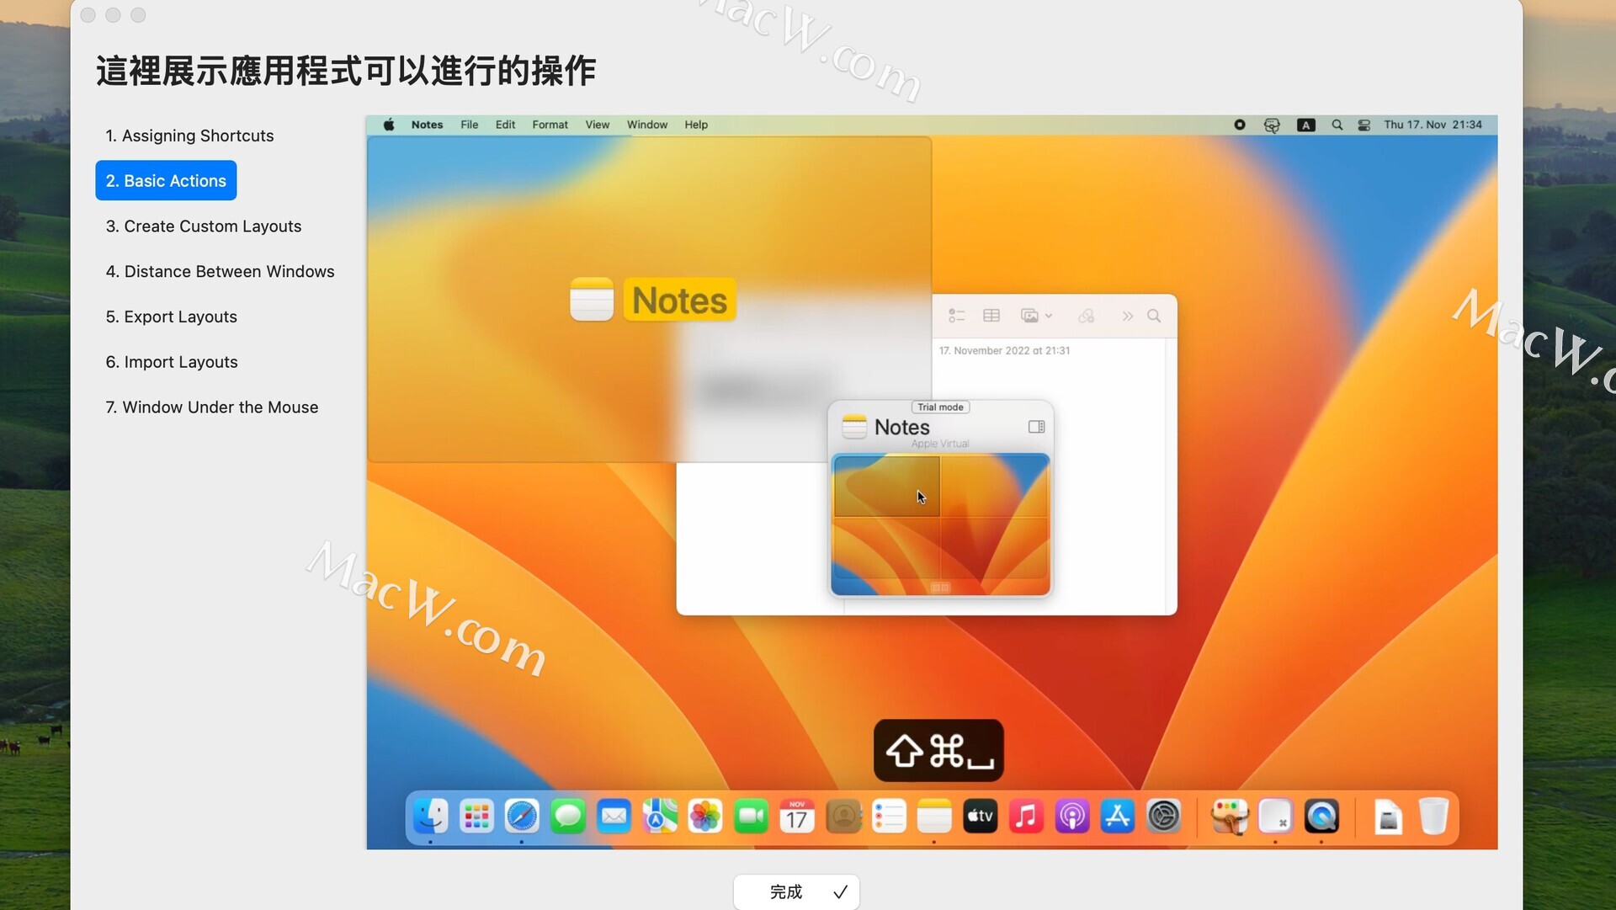The image size is (1616, 910).
Task: Select '1. Assigning Shortcuts' in the sidebar
Action: click(x=189, y=136)
